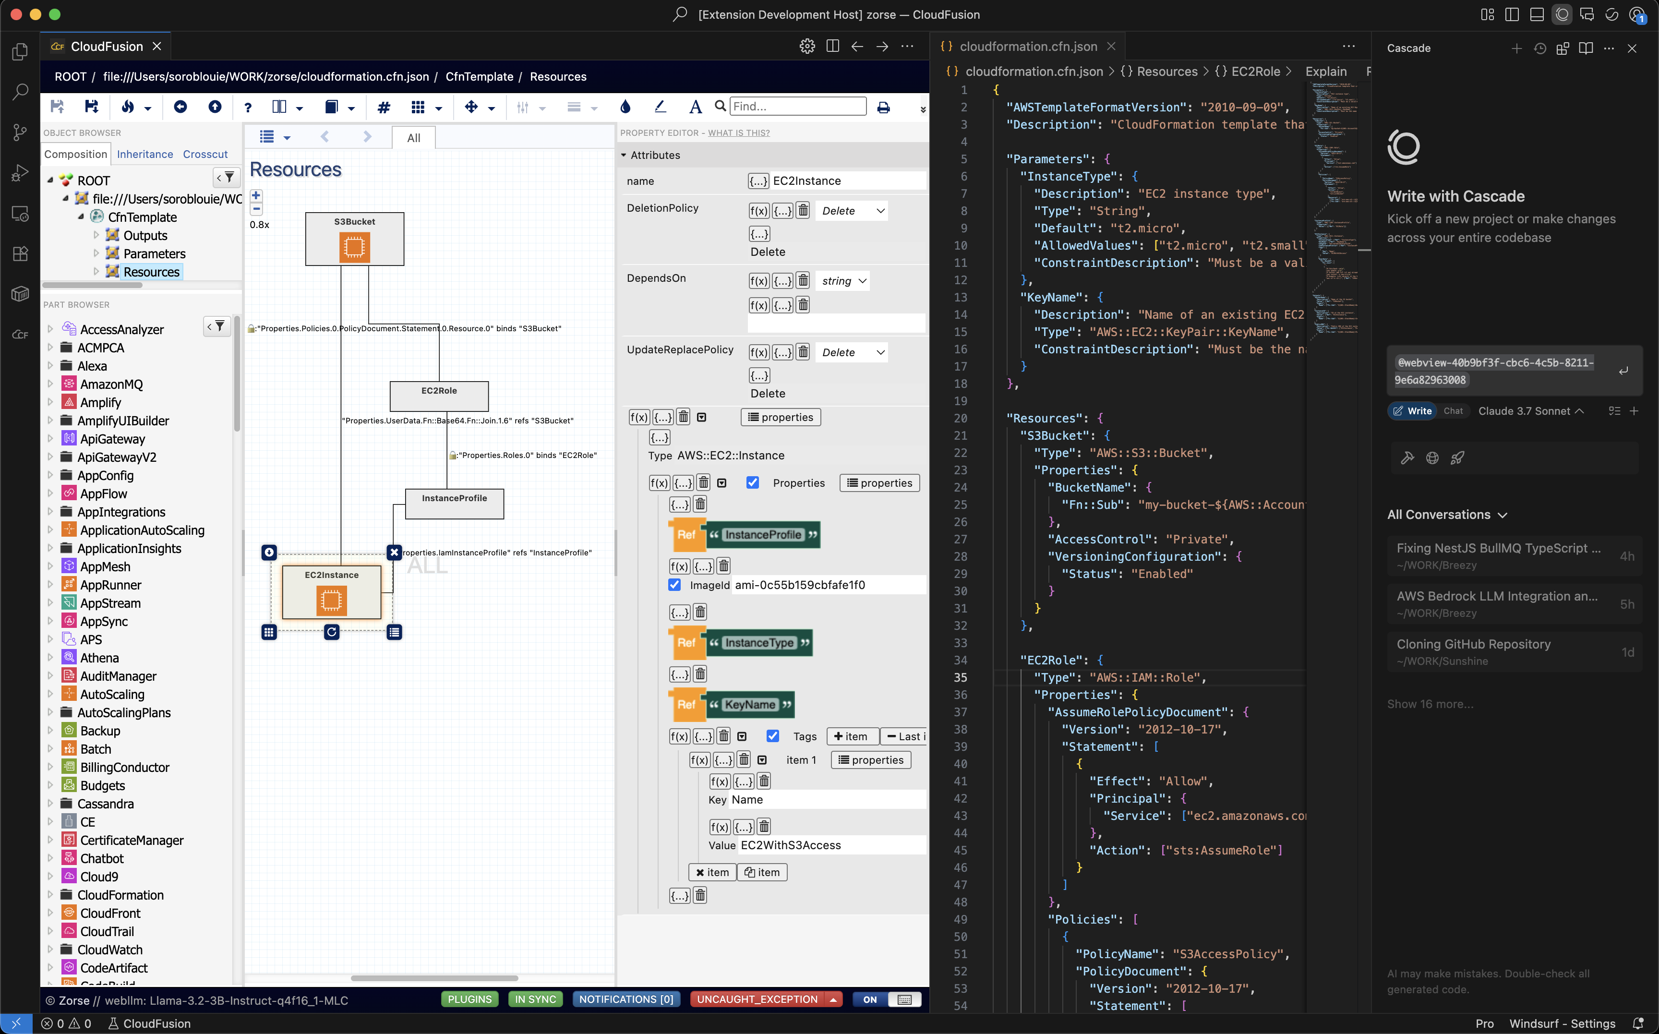Expand the All Conversations dropdown

[1447, 515]
